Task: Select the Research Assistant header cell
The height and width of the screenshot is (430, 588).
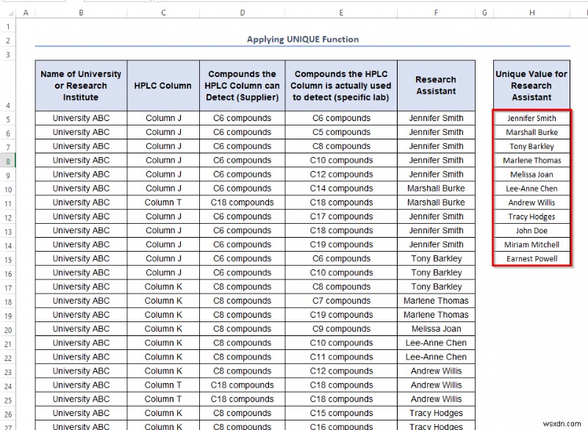Action: tap(435, 84)
